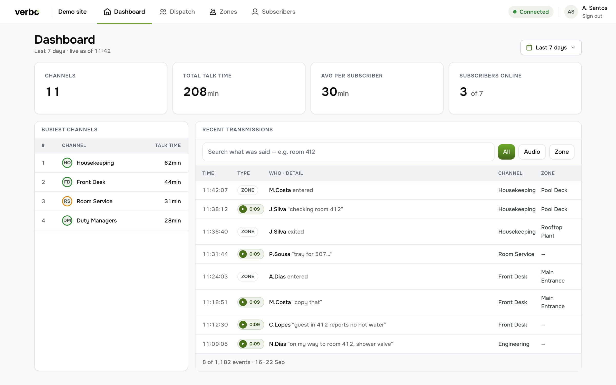The image size is (616, 385).
Task: Open the Dashboard tab
Action: pyautogui.click(x=124, y=12)
